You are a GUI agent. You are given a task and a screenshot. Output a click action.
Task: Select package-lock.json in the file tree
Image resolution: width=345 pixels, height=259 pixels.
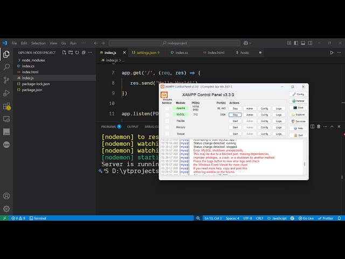(36, 84)
